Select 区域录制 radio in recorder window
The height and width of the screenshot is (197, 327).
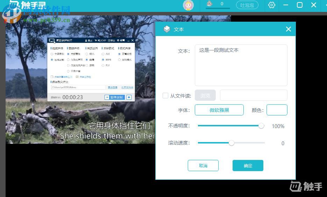(52, 60)
